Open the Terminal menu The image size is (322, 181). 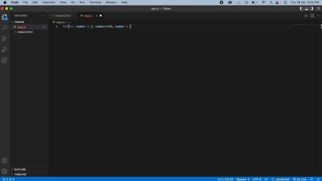[95, 2]
